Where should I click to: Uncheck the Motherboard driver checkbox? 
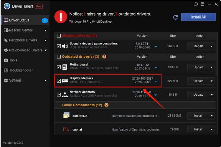tap(59, 67)
